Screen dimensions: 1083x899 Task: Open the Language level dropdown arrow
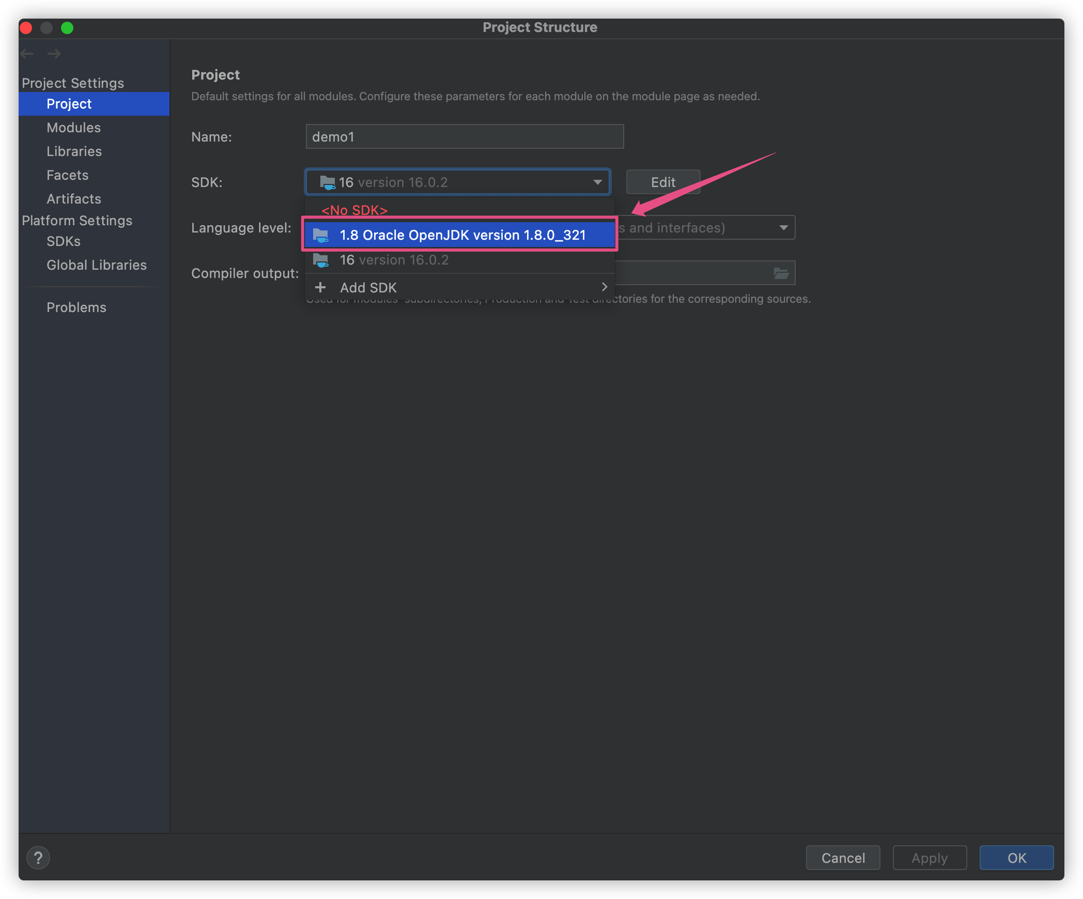784,228
